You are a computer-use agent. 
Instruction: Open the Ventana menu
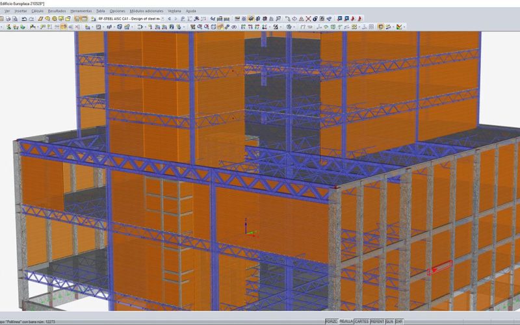[174, 11]
